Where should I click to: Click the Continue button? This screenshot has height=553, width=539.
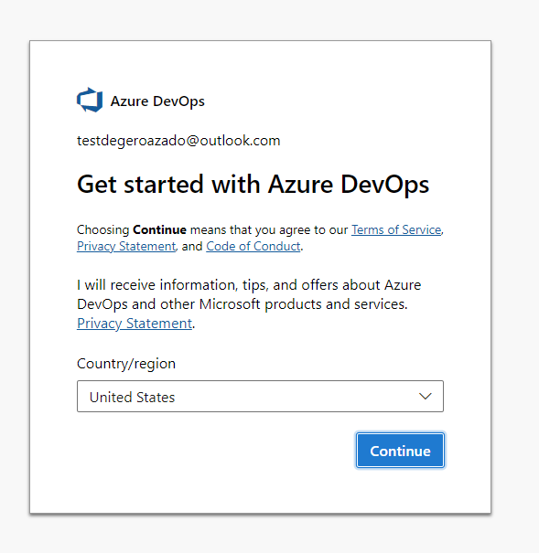click(x=400, y=451)
